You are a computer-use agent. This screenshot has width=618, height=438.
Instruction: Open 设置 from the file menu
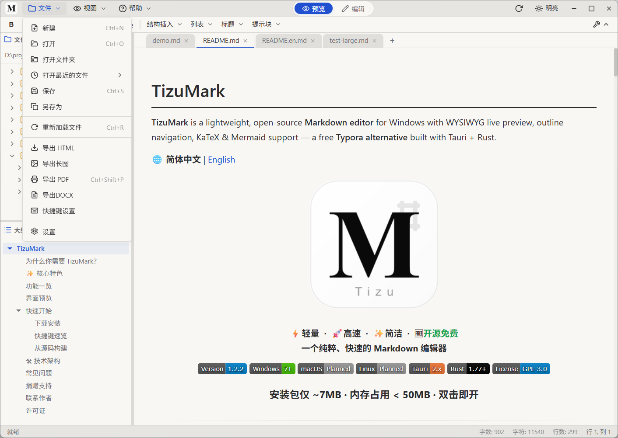coord(77,232)
